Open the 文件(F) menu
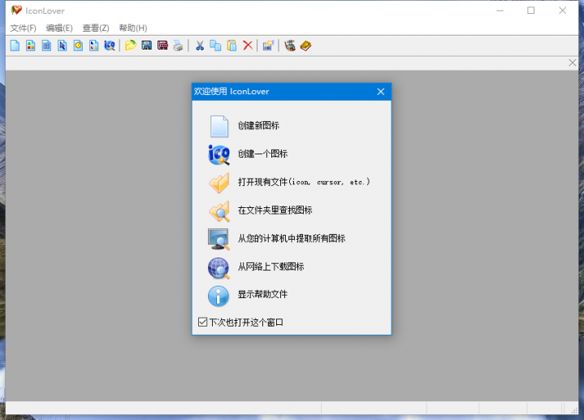Viewport: 584px width, 420px height. click(x=23, y=28)
